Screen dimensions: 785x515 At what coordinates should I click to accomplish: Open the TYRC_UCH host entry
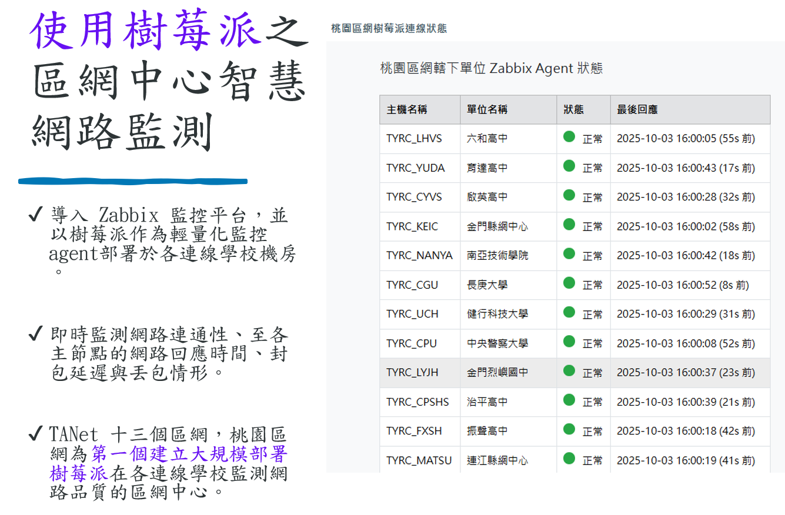tap(412, 314)
